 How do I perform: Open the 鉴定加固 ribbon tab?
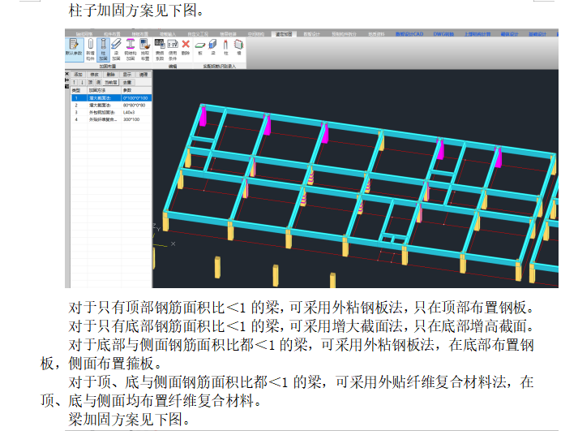point(284,34)
